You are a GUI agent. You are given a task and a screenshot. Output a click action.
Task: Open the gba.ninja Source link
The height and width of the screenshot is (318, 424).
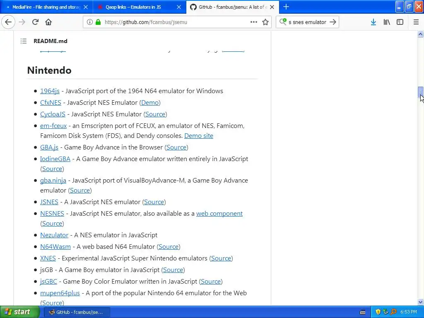coord(80,190)
